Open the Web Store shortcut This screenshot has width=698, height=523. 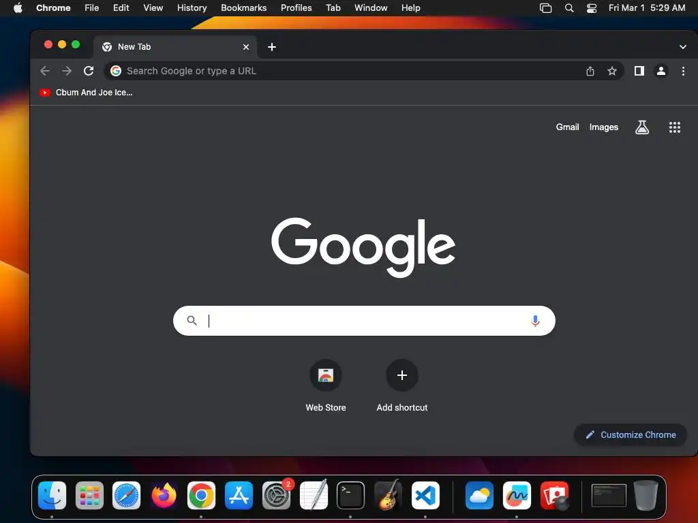coord(325,385)
